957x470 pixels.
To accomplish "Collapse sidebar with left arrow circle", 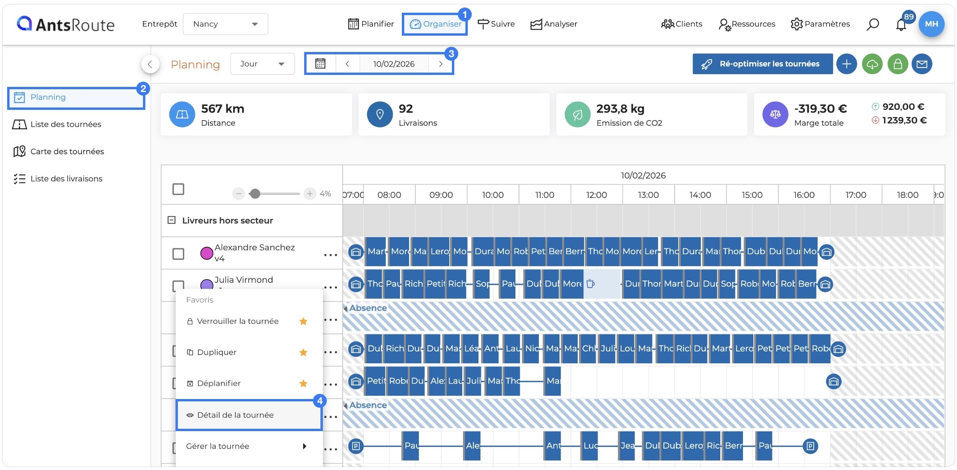I will click(150, 64).
